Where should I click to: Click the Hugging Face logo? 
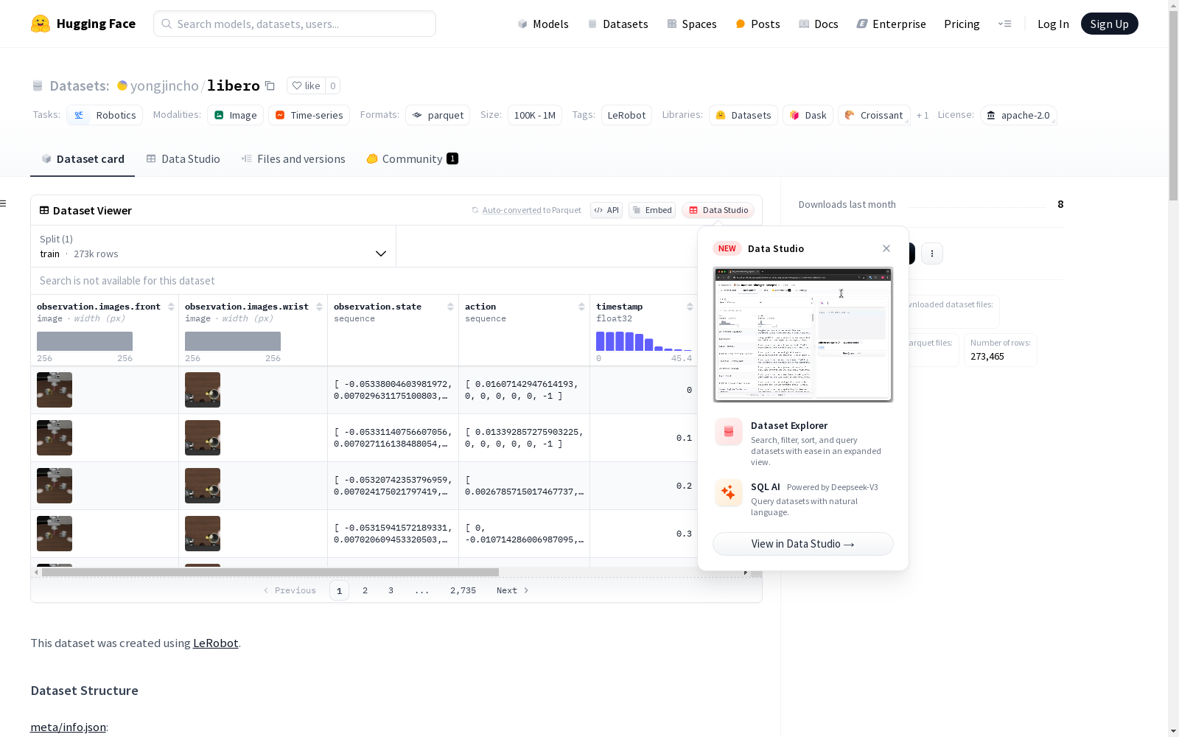tap(83, 24)
